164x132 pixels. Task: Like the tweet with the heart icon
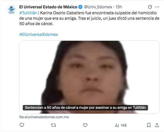(85, 125)
